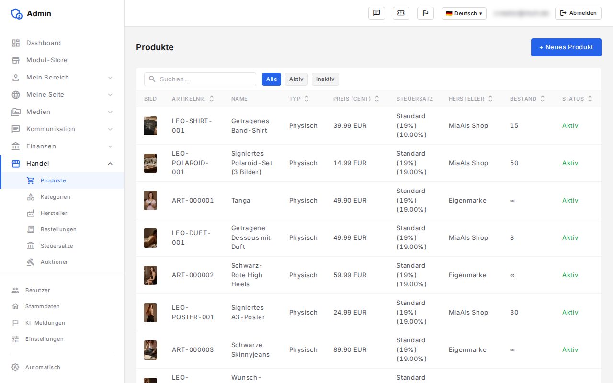Click the Neues Produkt button
This screenshot has height=383, width=613.
pyautogui.click(x=566, y=47)
